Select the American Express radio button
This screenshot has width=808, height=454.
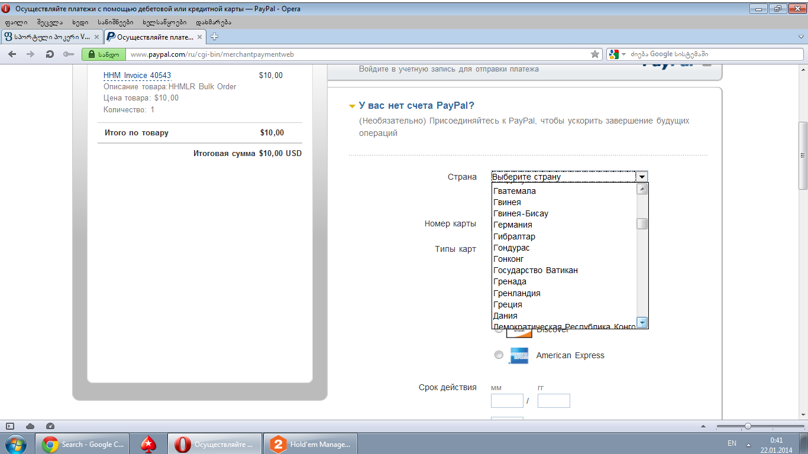[499, 355]
